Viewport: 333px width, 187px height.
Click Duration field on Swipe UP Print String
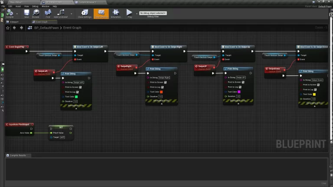click(238, 96)
